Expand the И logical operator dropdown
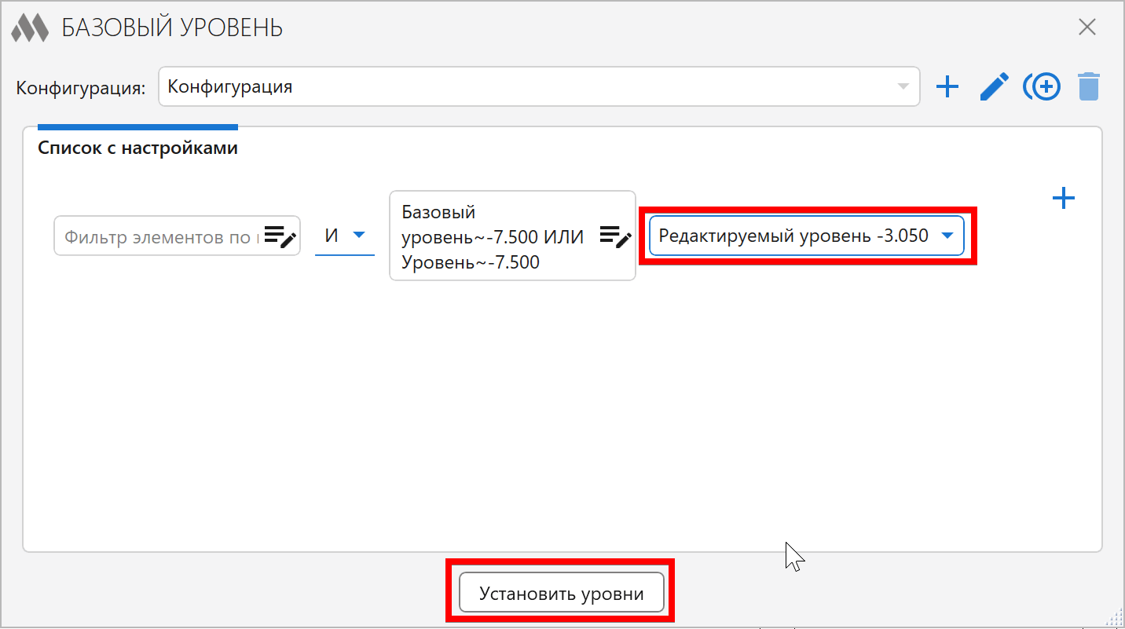This screenshot has height=629, width=1125. pyautogui.click(x=345, y=236)
